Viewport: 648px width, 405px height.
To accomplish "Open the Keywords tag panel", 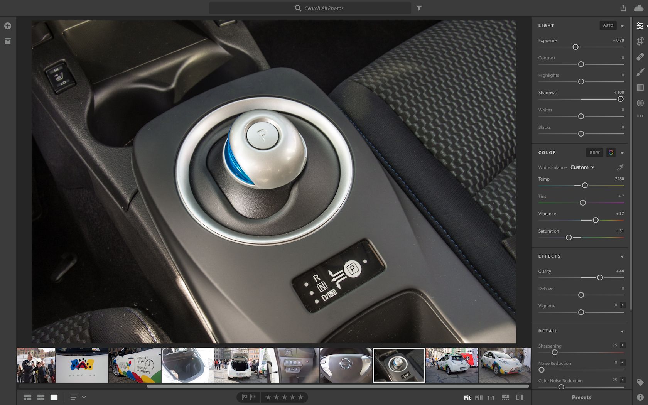I will click(640, 382).
